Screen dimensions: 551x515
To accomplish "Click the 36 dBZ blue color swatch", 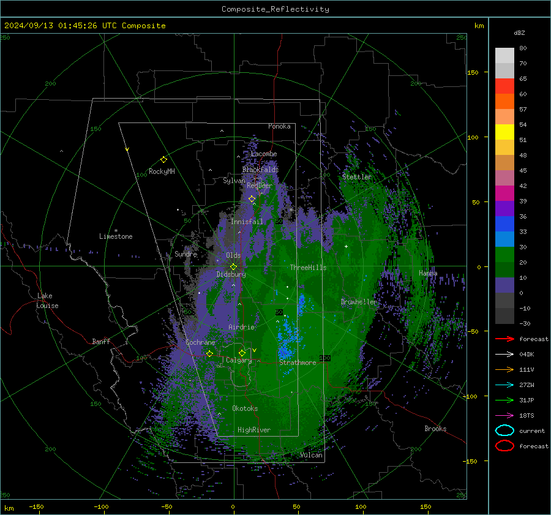I will click(x=504, y=224).
